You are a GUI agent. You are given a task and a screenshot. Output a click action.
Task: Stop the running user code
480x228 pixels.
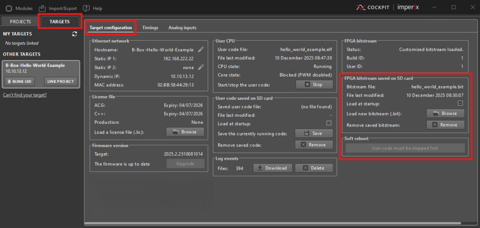[314, 85]
